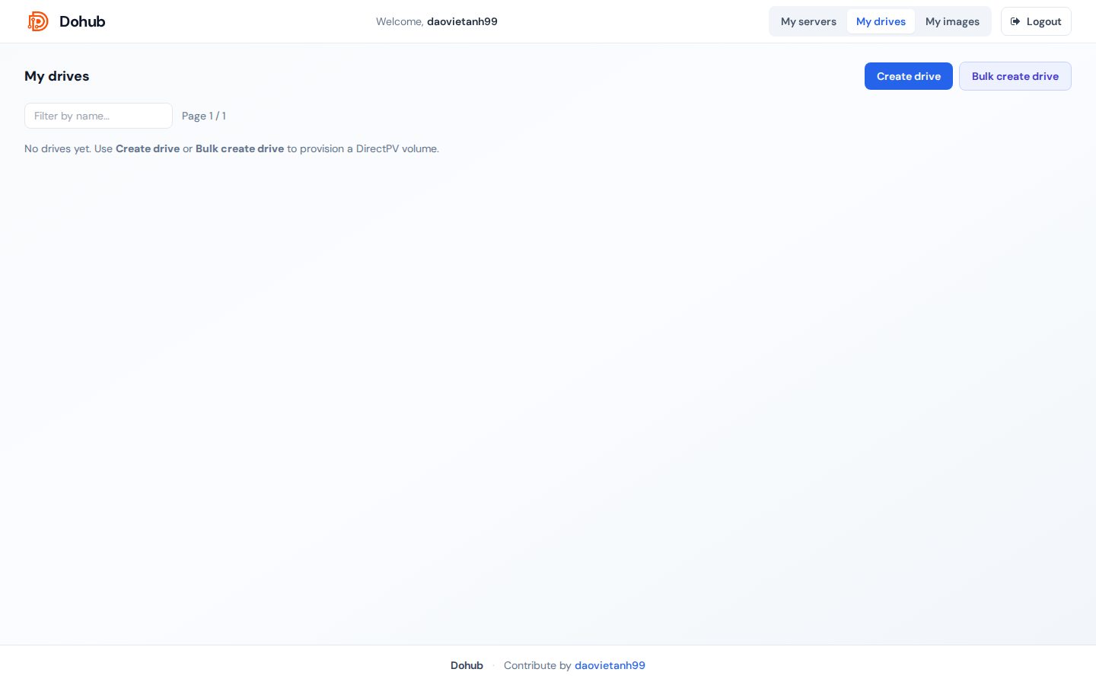Click the blue Create drive button

909,76
